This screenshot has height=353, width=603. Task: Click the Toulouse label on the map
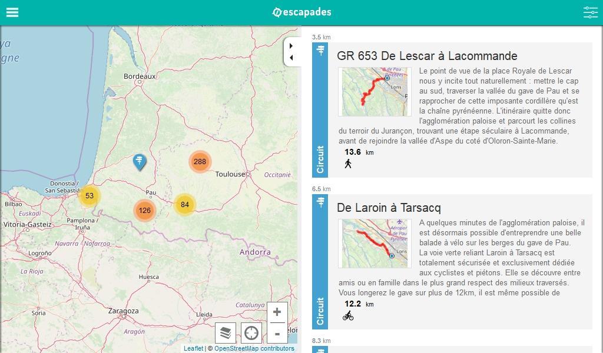click(230, 174)
